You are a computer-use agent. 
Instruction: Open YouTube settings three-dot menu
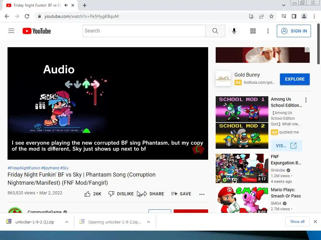[x=268, y=31]
